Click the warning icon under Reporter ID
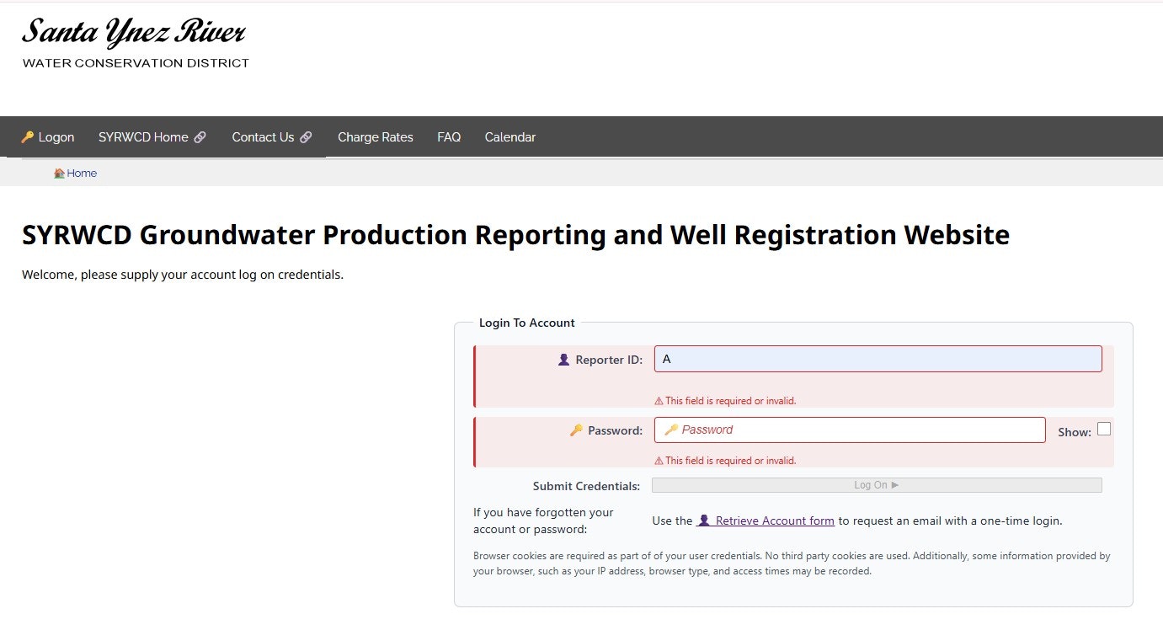This screenshot has height=630, width=1163. [x=659, y=401]
